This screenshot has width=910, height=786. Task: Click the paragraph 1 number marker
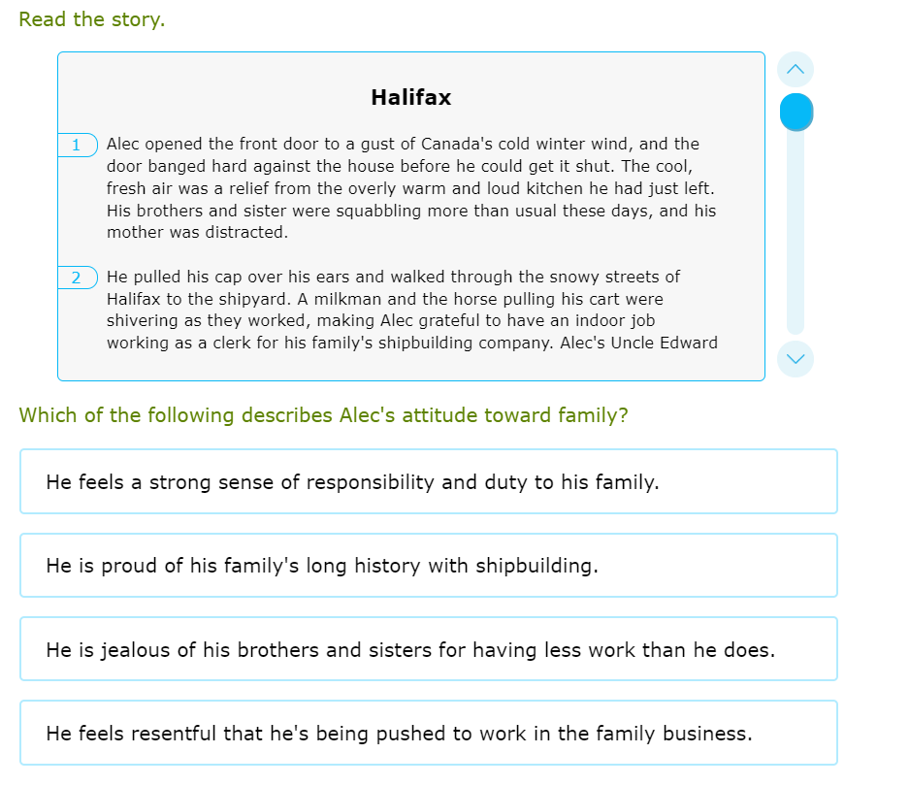point(77,145)
